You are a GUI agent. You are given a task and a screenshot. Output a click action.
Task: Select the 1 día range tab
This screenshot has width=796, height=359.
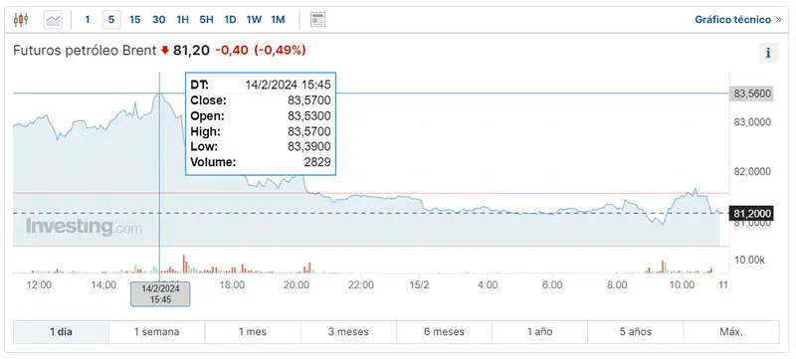click(61, 332)
